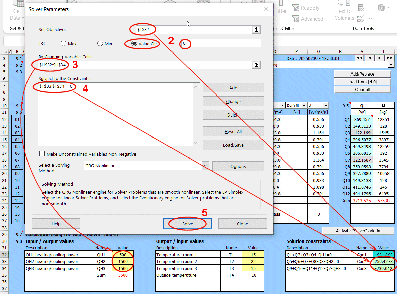This screenshot has height=294, width=397.
Task: Click the Activate "Solver" add-in button
Action: pyautogui.click(x=358, y=231)
